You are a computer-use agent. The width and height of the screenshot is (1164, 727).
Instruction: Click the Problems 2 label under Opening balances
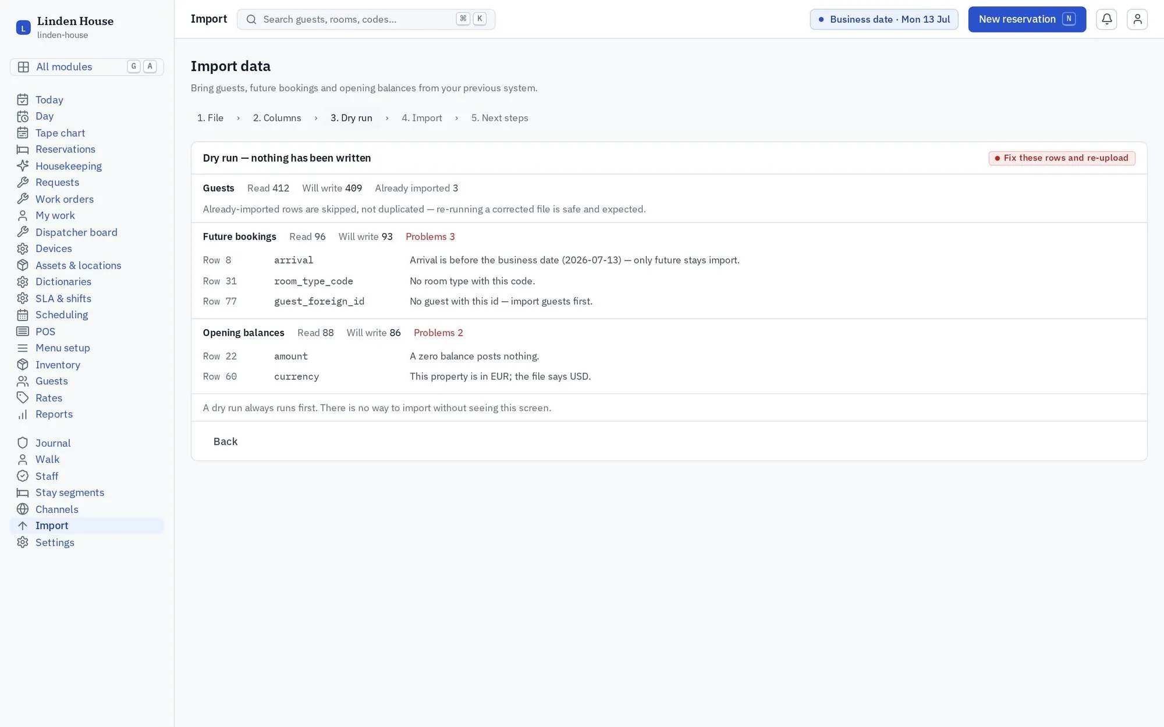tap(438, 333)
